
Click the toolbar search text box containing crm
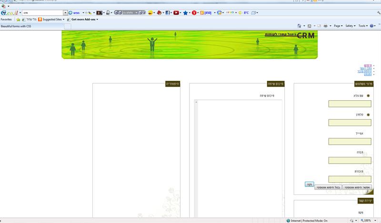coord(43,13)
